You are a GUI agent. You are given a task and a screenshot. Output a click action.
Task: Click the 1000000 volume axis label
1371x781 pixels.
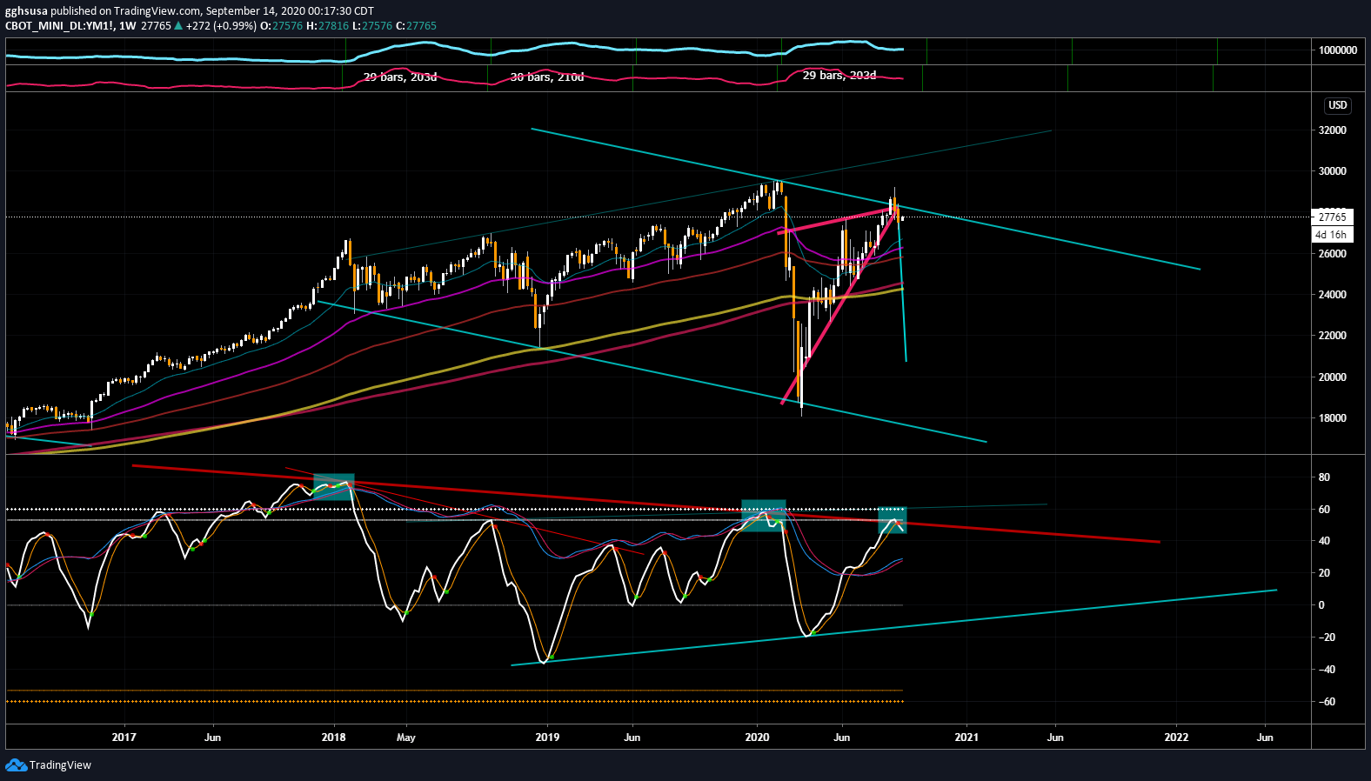(1337, 50)
